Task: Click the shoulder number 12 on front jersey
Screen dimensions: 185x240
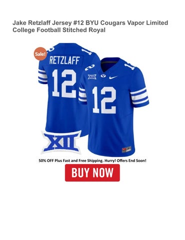Action: (x=130, y=65)
